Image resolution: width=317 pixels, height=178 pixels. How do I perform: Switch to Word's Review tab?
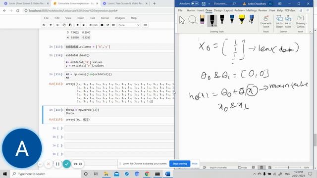[263, 10]
